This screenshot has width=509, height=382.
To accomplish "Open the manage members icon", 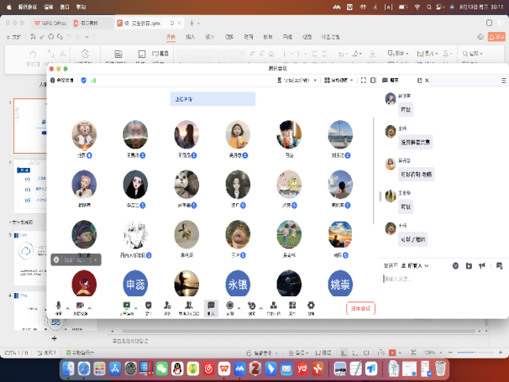I will tap(190, 306).
